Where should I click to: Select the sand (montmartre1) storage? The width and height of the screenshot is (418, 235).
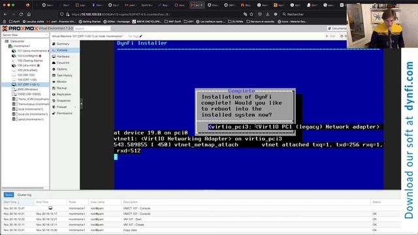[x=31, y=119]
